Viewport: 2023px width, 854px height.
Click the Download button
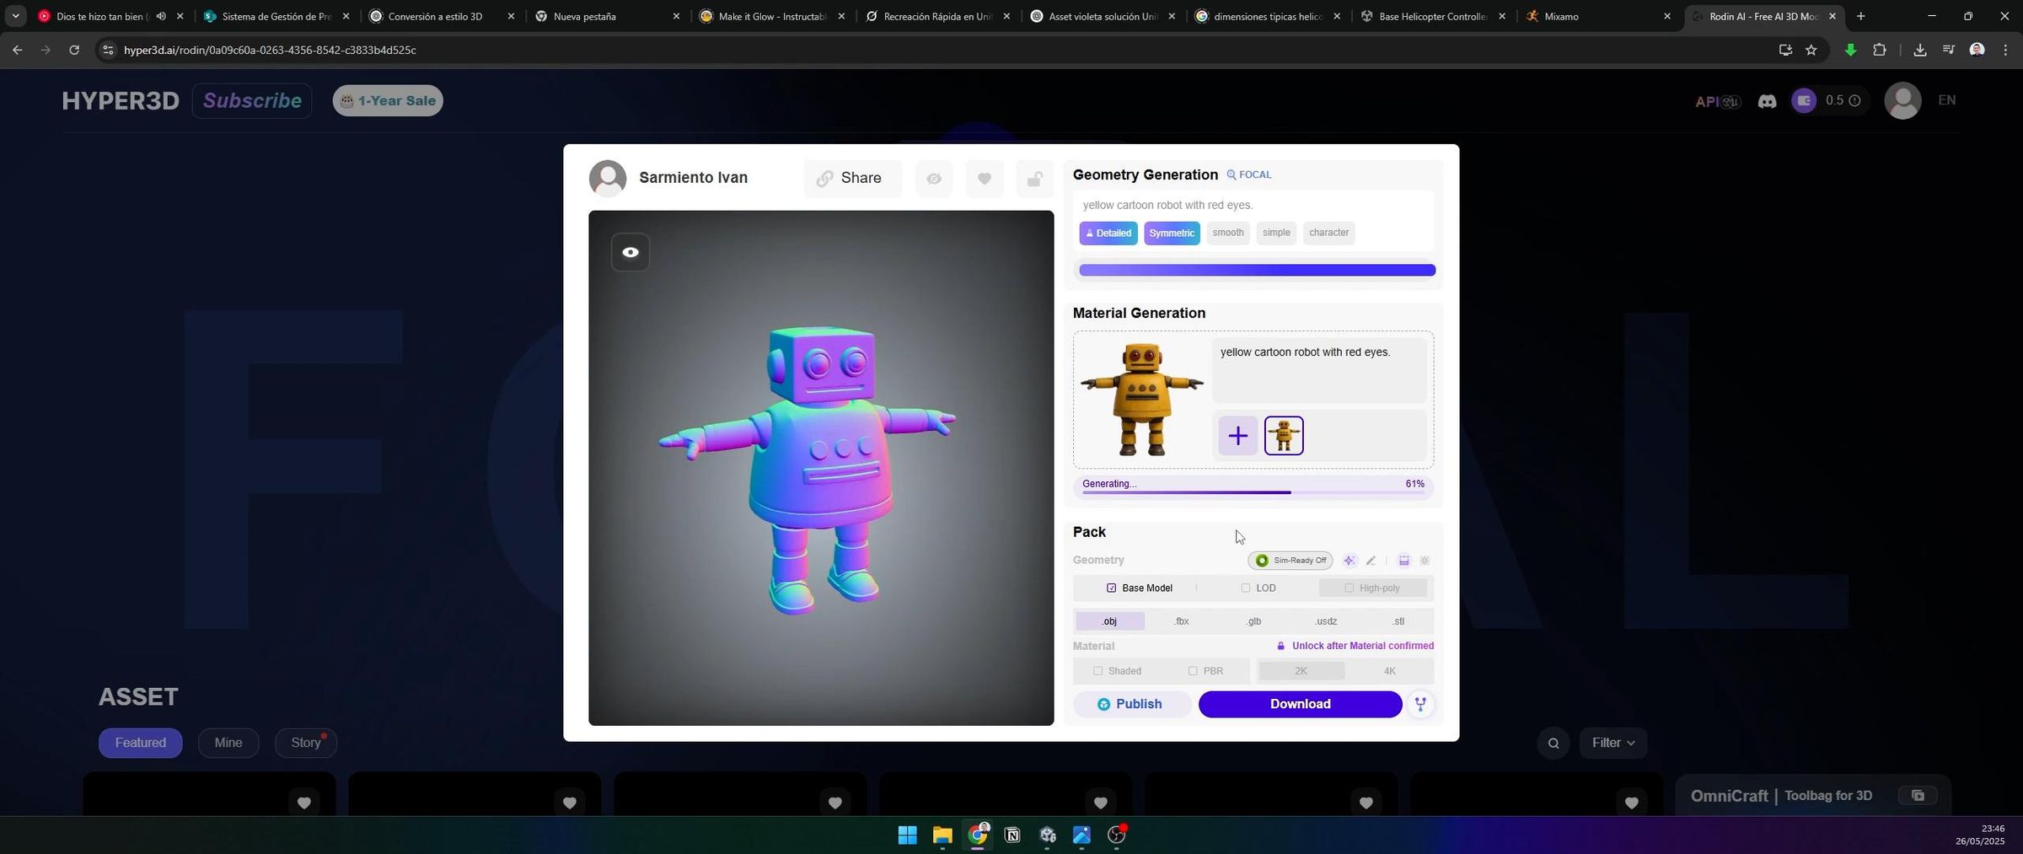[1300, 704]
